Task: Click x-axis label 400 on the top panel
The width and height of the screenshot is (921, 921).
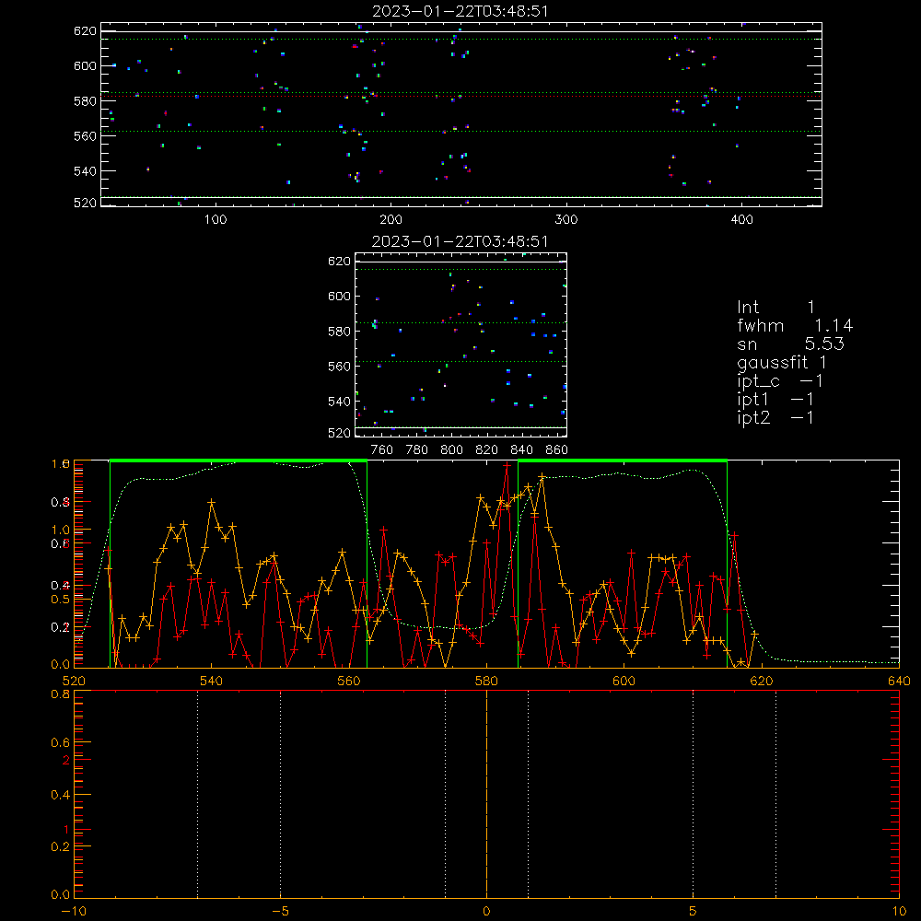Action: coord(741,220)
